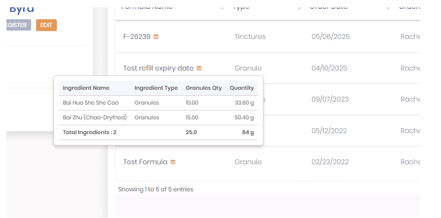Click the 84 g total quantity
Viewport: 441px width, 218px height.
click(248, 132)
